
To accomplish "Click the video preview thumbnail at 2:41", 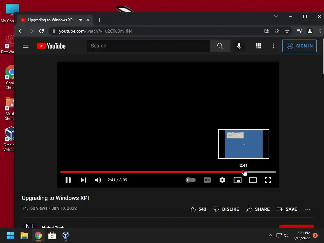I will pos(243,144).
